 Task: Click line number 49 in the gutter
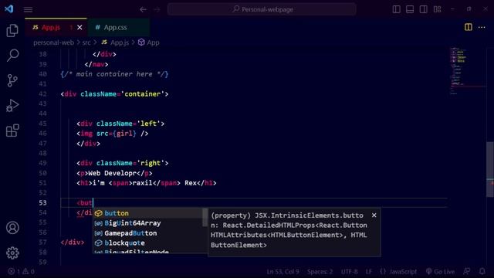tap(42, 163)
